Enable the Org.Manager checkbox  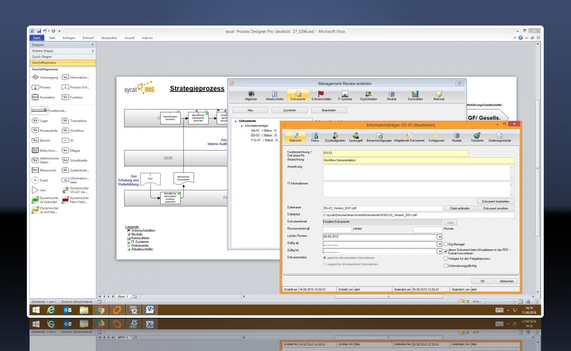446,245
